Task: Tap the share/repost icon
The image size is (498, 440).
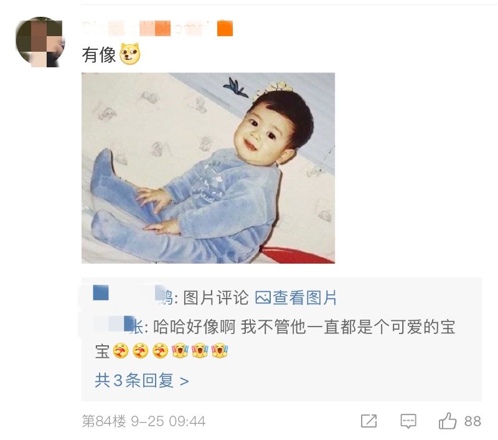Action: pyautogui.click(x=369, y=421)
